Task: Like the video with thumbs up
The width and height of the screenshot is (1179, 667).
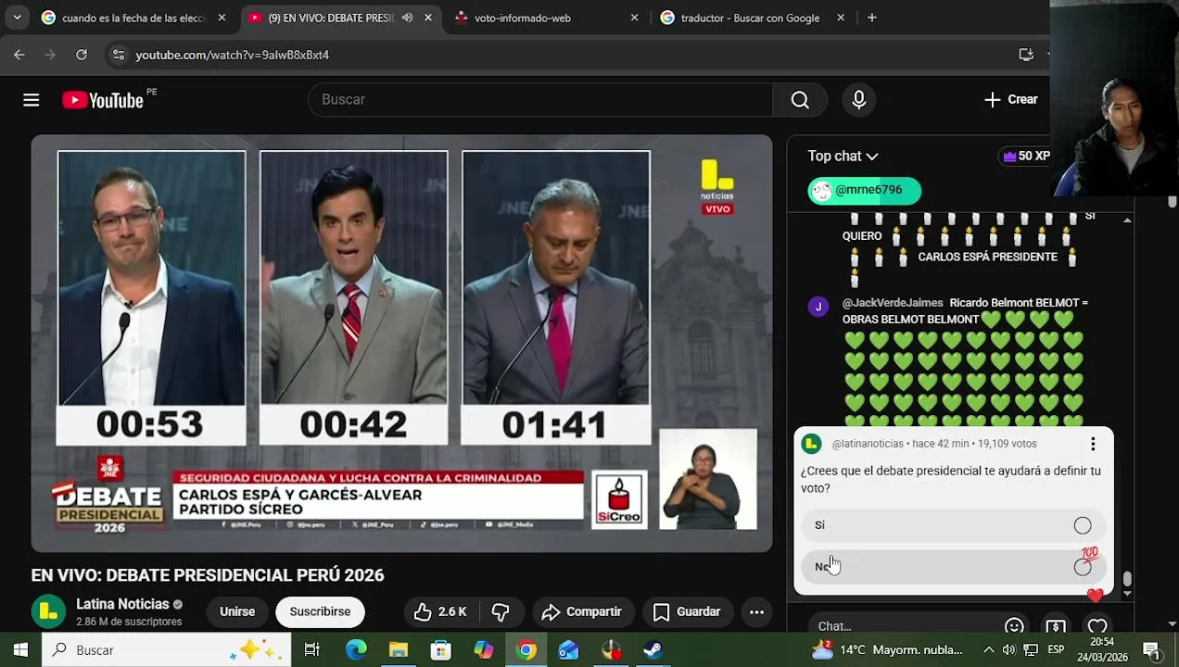Action: (440, 611)
